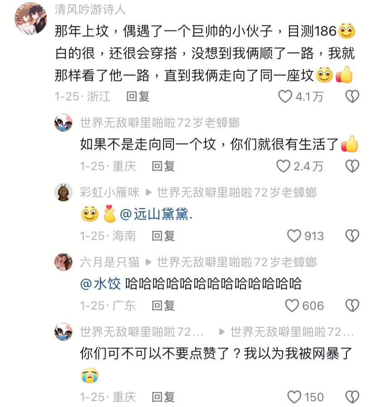Screen dimensions: 375x407
Task: Reply to the 1-25 海南 comment
Action: [x=163, y=236]
